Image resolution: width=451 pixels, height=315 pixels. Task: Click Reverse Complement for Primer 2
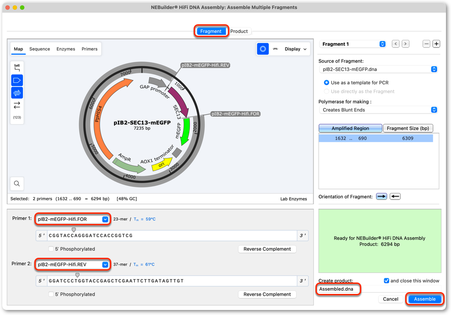(x=267, y=294)
